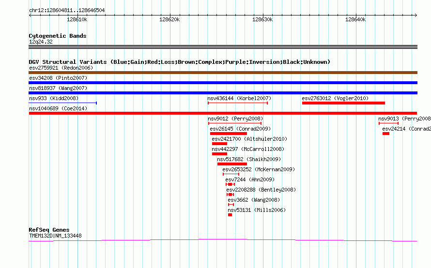Click the esv2208288 (Bentley2008) label
Screen dimensions: 431x268
click(261, 190)
